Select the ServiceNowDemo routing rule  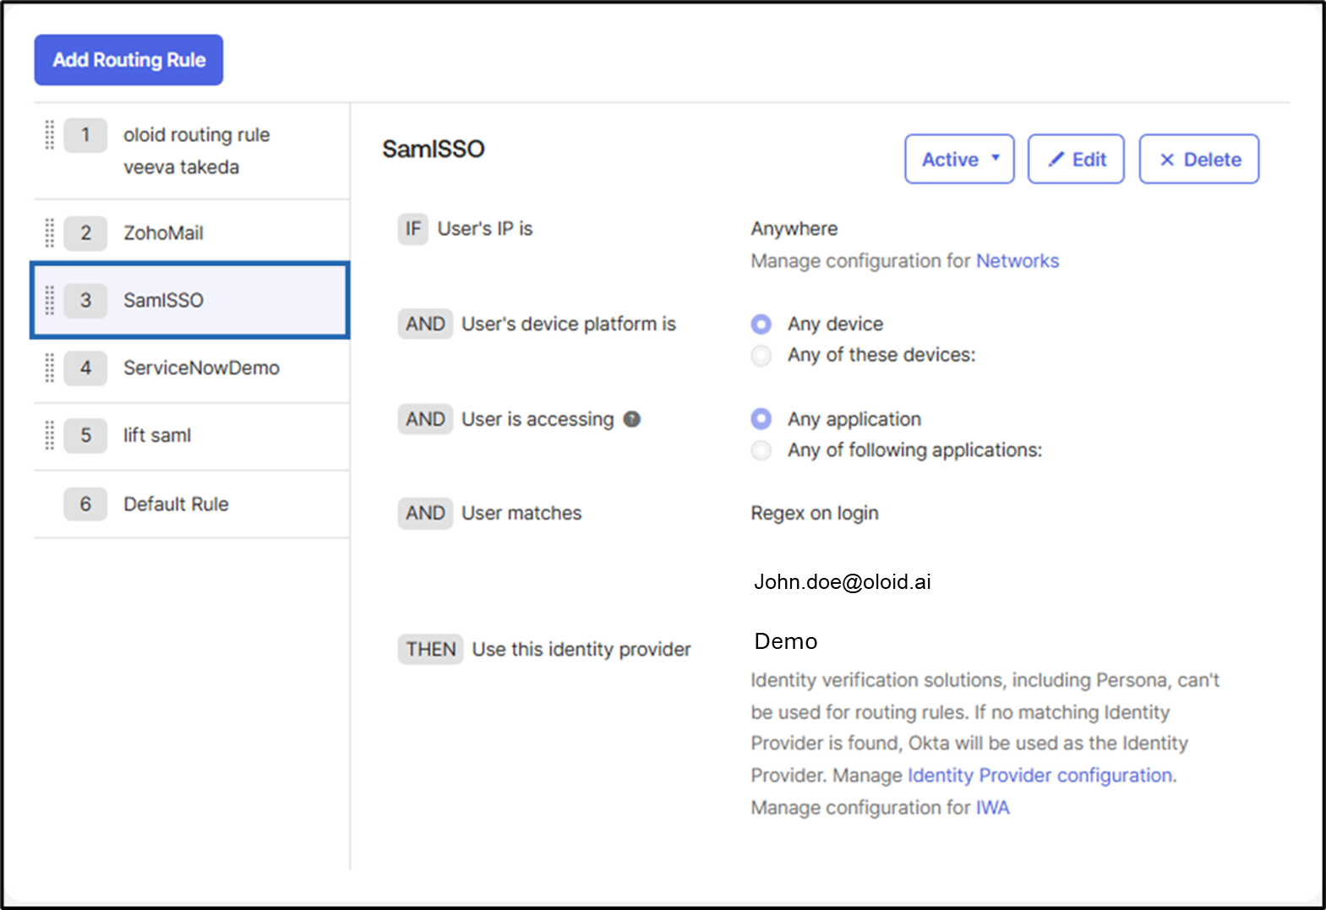pyautogui.click(x=192, y=368)
